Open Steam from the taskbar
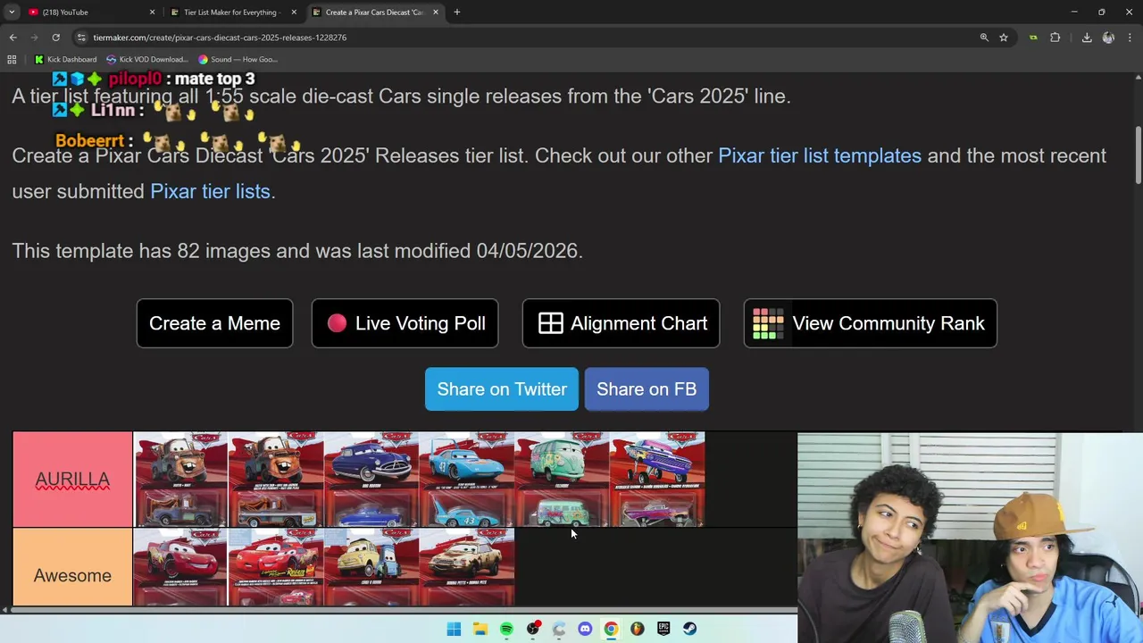The image size is (1143, 643). tap(689, 629)
